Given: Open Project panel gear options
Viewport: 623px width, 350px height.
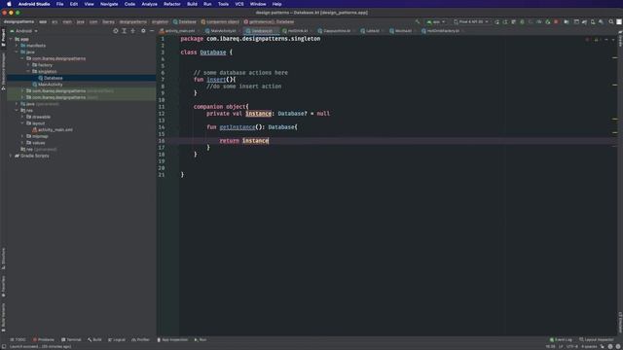Looking at the screenshot, I should tap(143, 30).
